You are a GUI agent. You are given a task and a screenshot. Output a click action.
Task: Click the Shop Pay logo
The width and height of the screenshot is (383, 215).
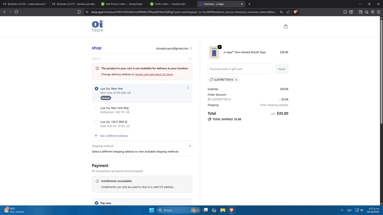pos(97,48)
